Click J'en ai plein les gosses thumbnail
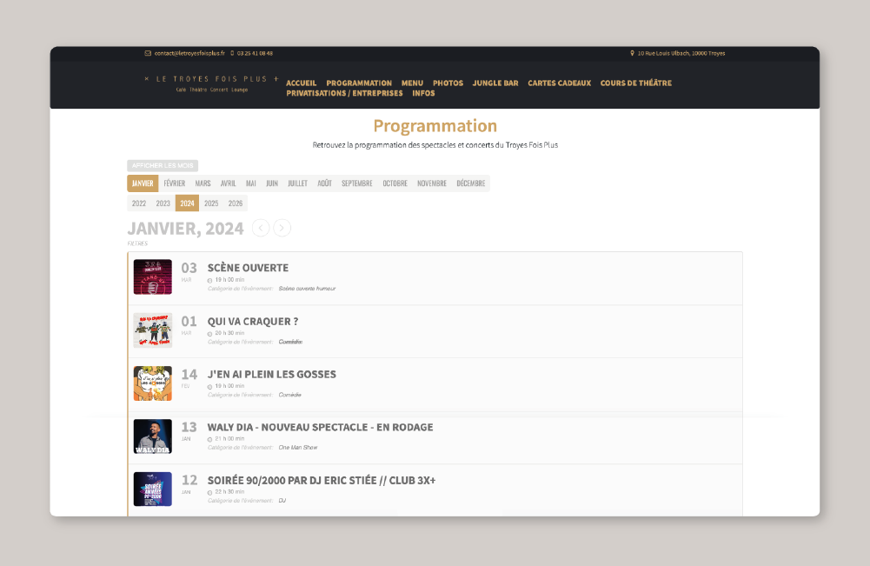 153,383
